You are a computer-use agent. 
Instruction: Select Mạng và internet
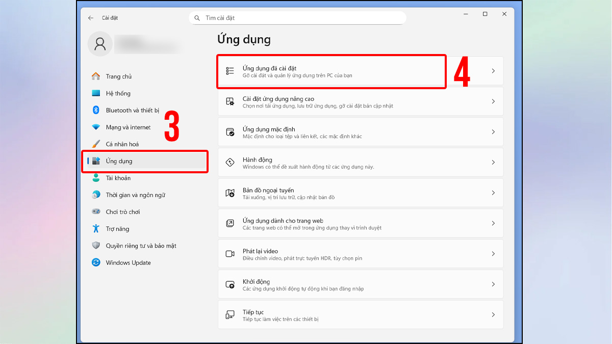(146, 127)
